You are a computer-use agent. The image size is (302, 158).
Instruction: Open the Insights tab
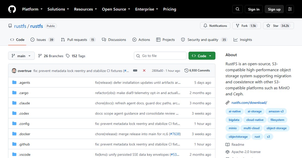[243, 40]
